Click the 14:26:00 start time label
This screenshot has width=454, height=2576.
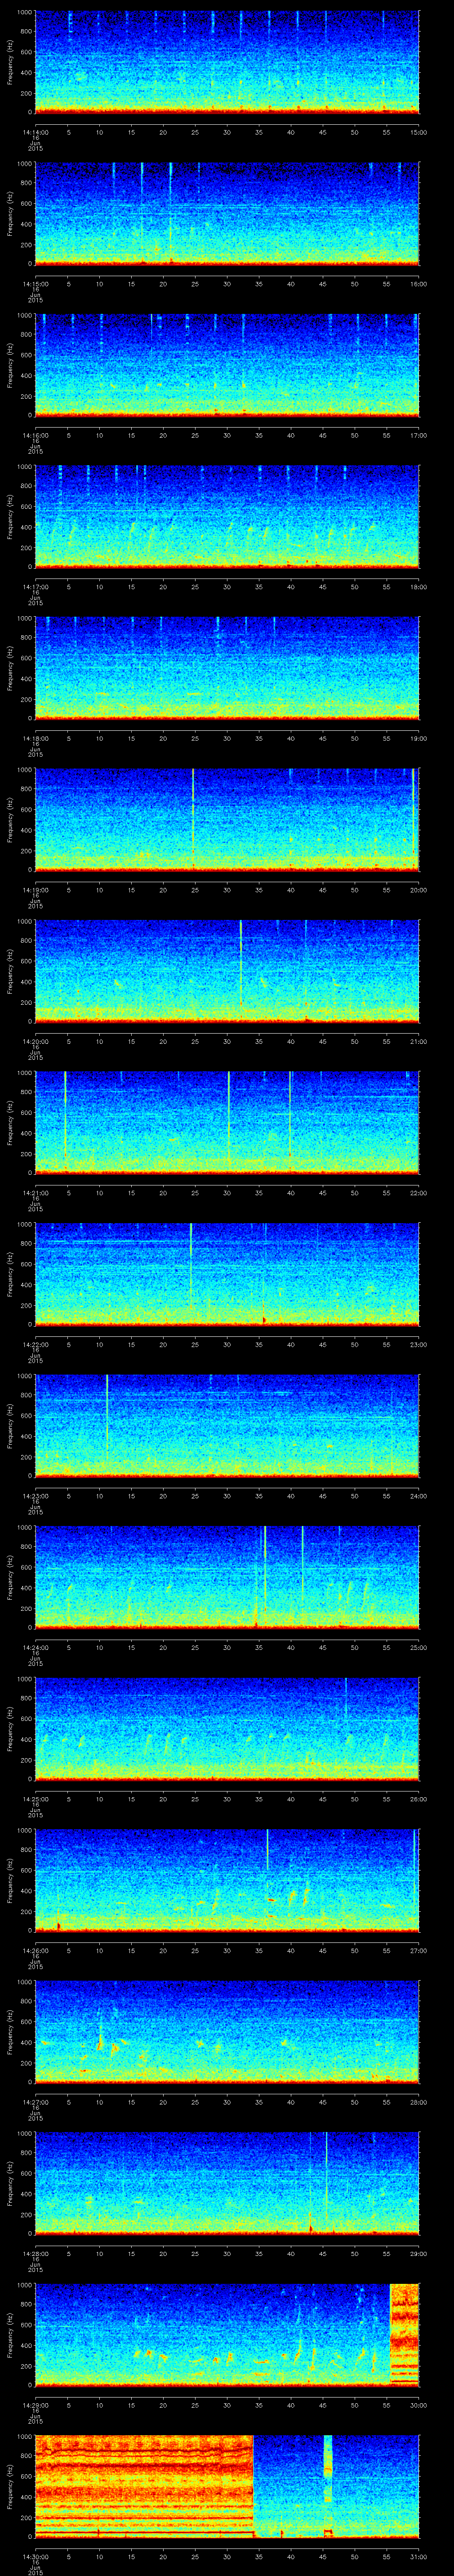(x=35, y=1950)
